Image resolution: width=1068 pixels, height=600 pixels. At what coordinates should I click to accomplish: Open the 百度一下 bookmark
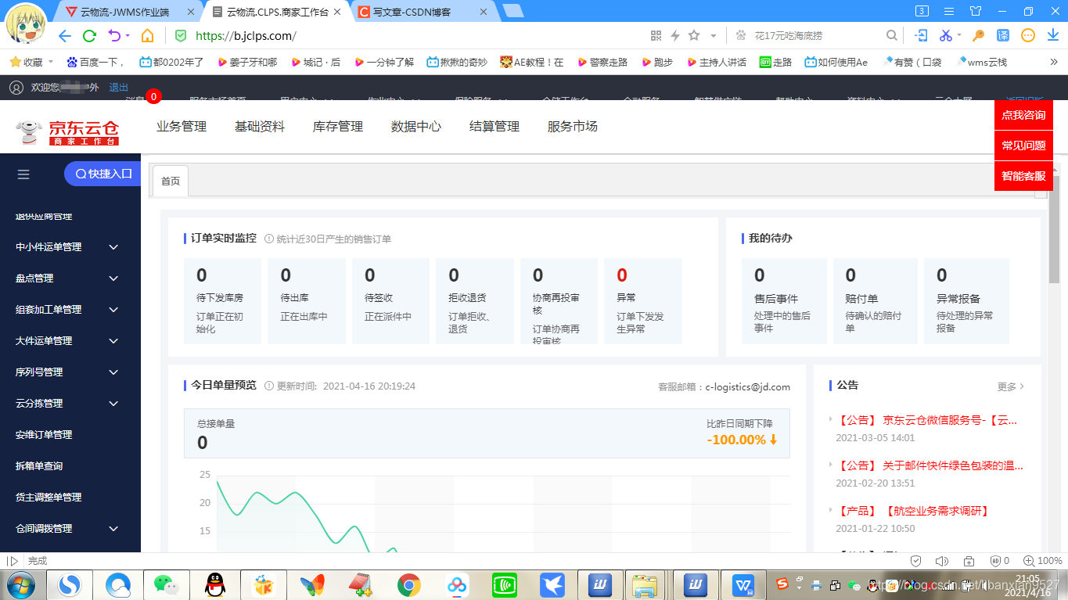click(96, 62)
